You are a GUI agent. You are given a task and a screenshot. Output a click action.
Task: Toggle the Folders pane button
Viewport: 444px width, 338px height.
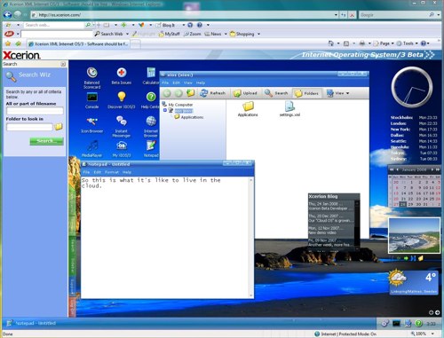pyautogui.click(x=306, y=93)
